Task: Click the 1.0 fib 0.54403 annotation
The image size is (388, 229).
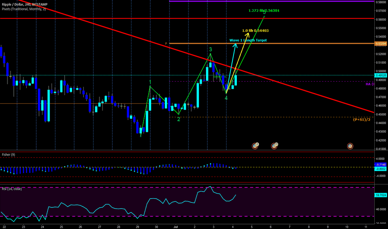Action: point(255,31)
